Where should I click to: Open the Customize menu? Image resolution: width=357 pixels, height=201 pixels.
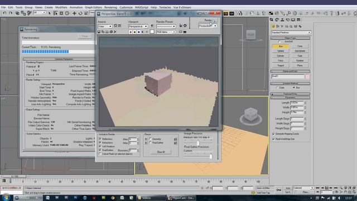pos(126,7)
